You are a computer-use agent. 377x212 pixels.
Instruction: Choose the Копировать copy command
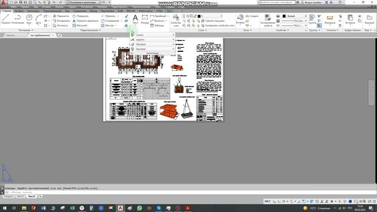(61, 21)
